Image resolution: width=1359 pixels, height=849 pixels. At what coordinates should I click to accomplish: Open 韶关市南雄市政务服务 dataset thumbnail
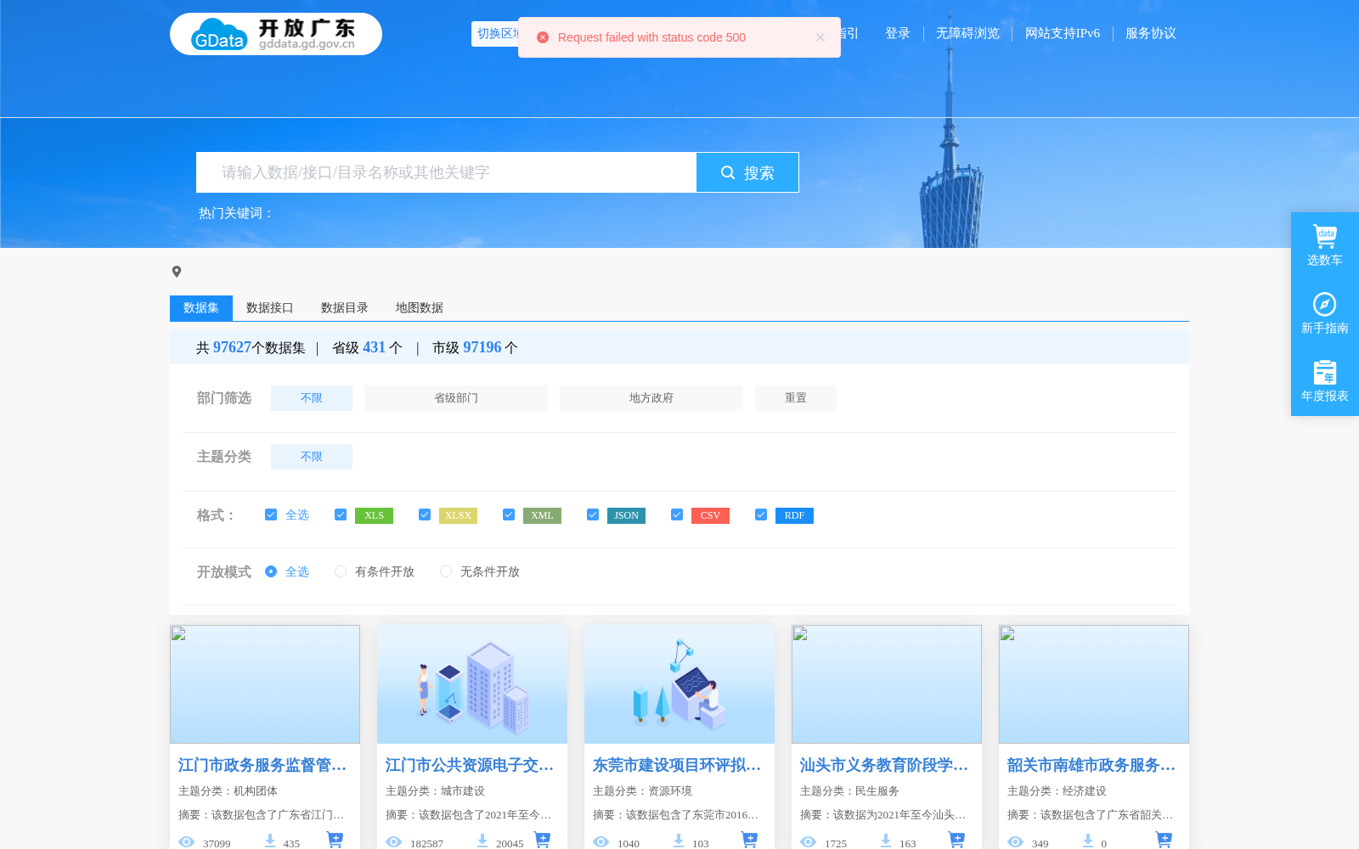pyautogui.click(x=1094, y=684)
